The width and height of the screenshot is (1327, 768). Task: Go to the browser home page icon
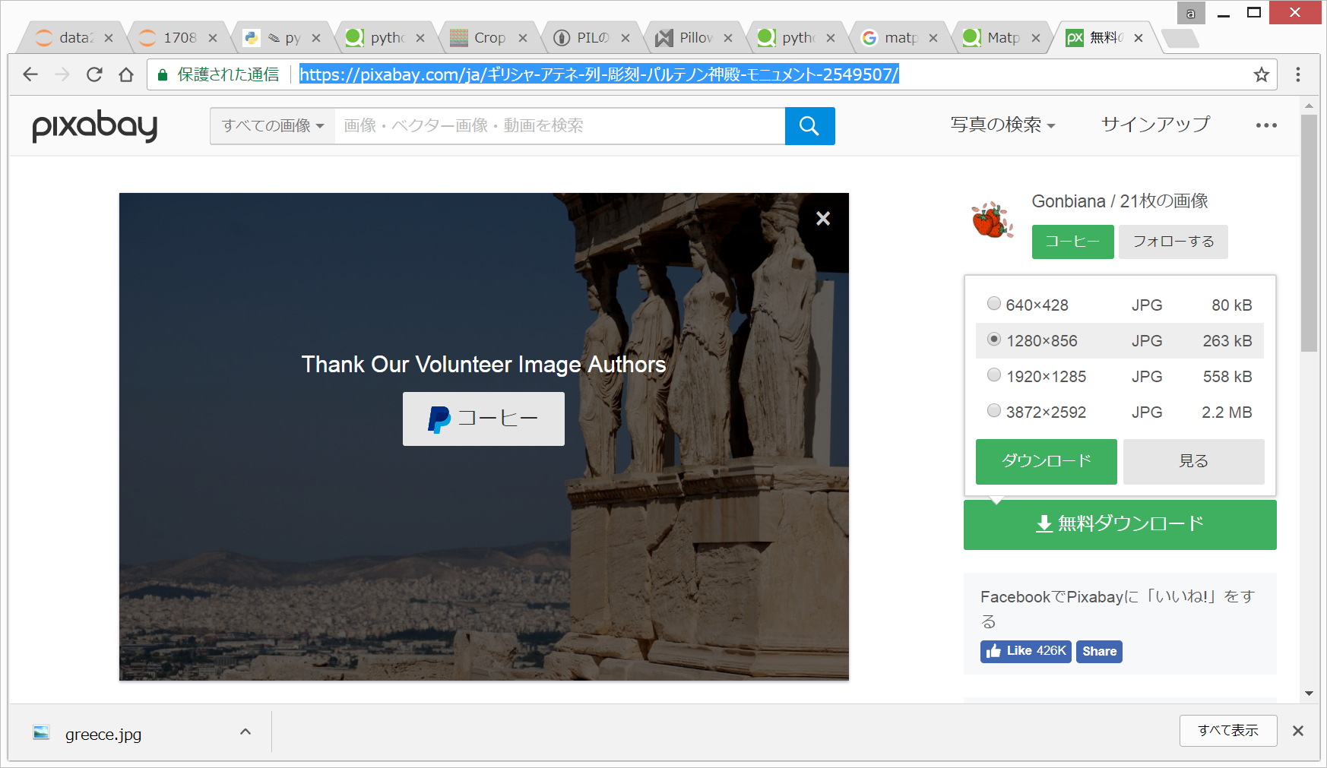tap(126, 74)
